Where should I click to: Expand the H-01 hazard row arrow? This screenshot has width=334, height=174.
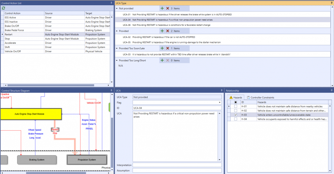(x=229, y=106)
